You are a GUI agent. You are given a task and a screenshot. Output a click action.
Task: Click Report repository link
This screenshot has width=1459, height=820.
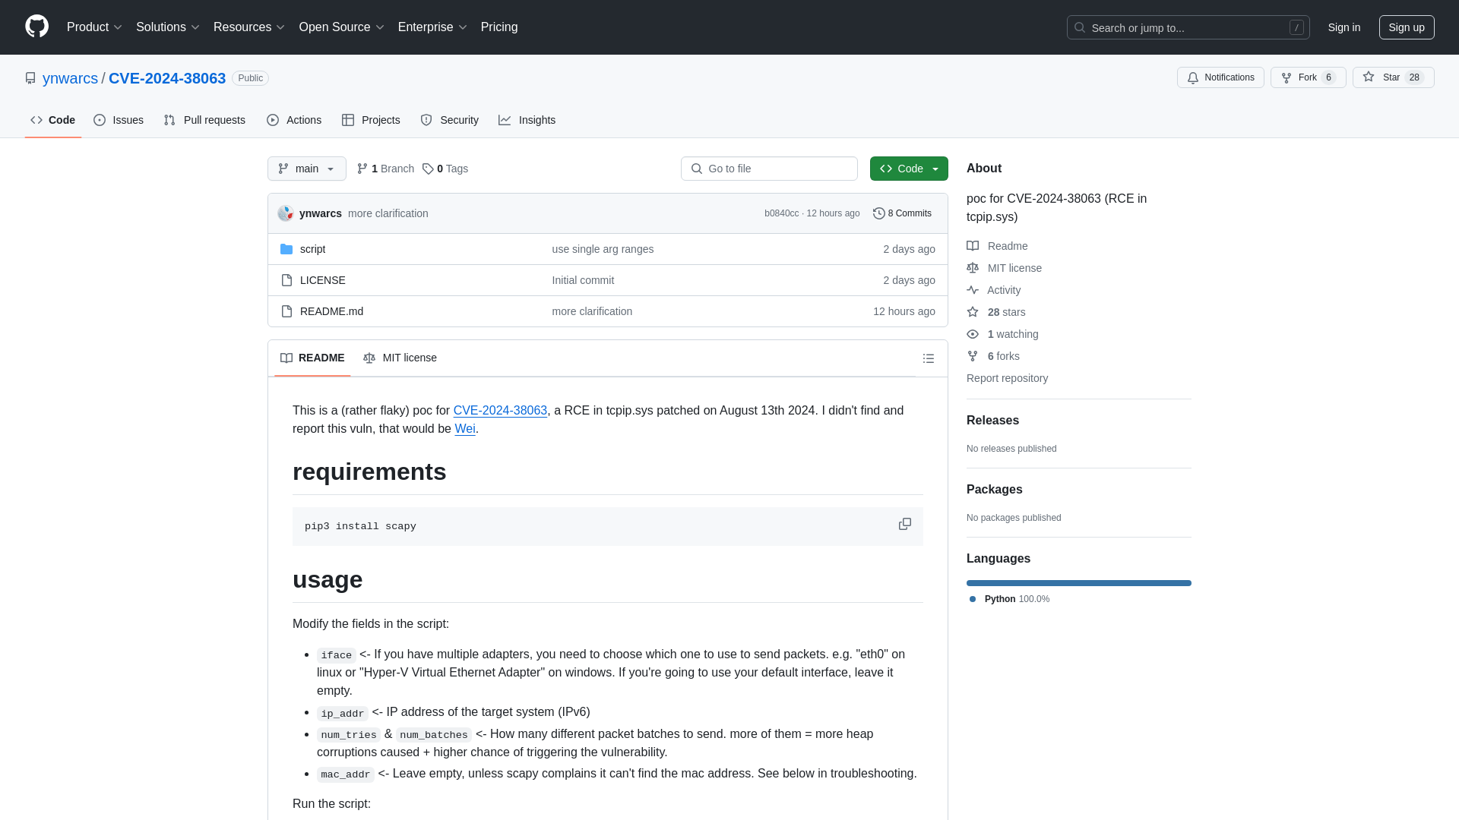click(1007, 378)
